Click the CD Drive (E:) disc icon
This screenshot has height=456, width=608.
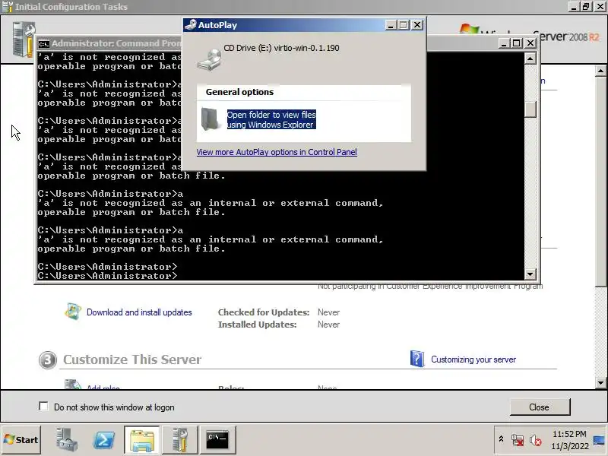pos(210,60)
